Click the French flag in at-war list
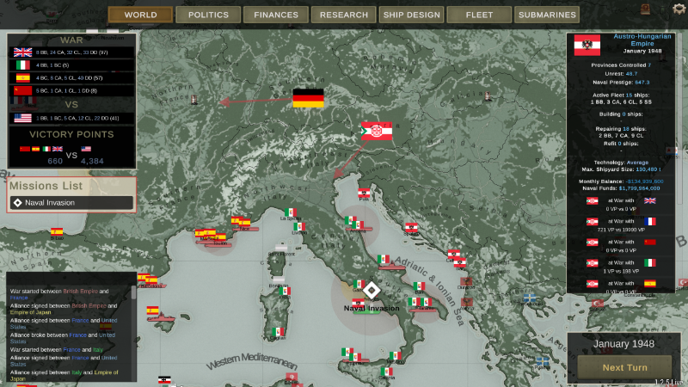Viewport: 688px width, 387px height. pyautogui.click(x=650, y=221)
